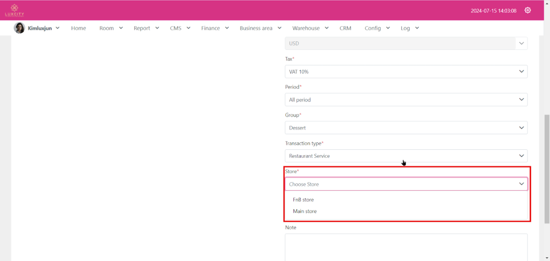Go to the Home page

[x=78, y=28]
